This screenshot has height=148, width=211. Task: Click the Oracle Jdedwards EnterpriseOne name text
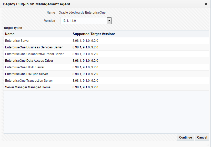point(82,13)
